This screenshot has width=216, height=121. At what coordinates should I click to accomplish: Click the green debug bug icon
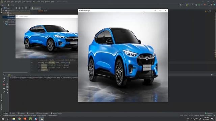[x=199, y=5]
